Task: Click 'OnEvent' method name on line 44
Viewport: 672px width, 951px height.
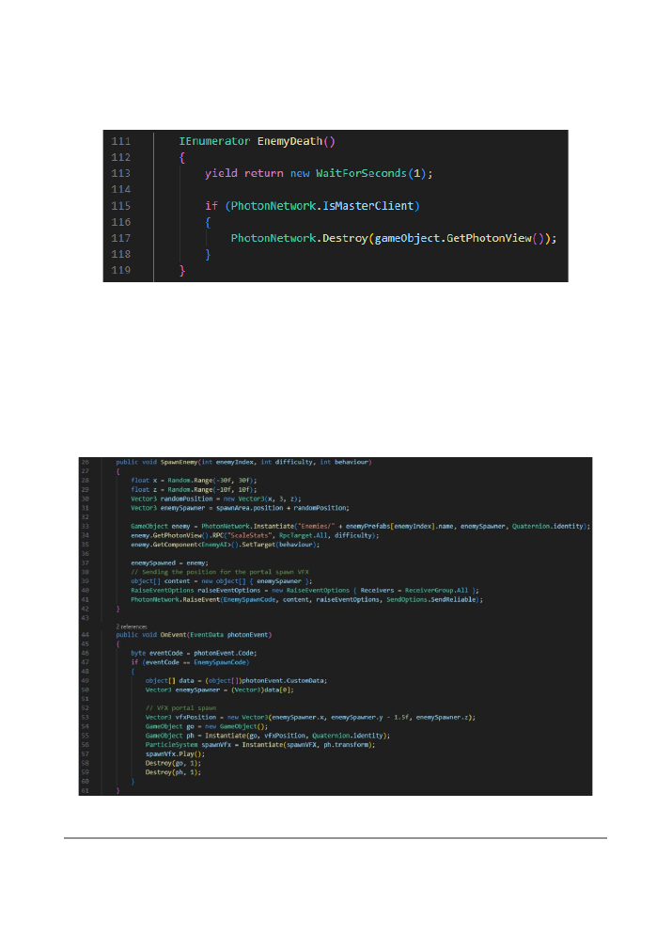Action: point(173,635)
